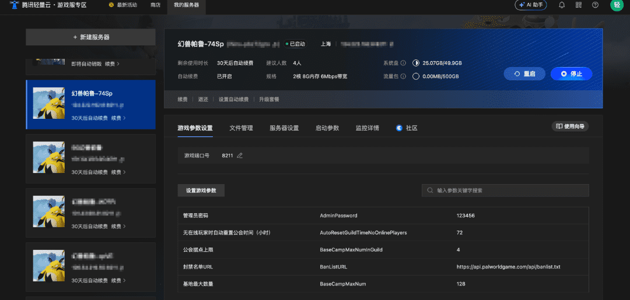The width and height of the screenshot is (630, 300).
Task: Click the 流量包 info icon
Action: coord(403,76)
